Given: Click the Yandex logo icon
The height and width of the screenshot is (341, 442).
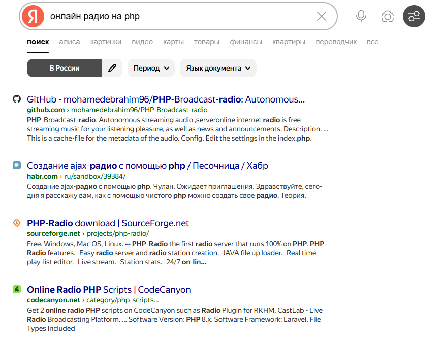Looking at the screenshot, I should coord(33,16).
